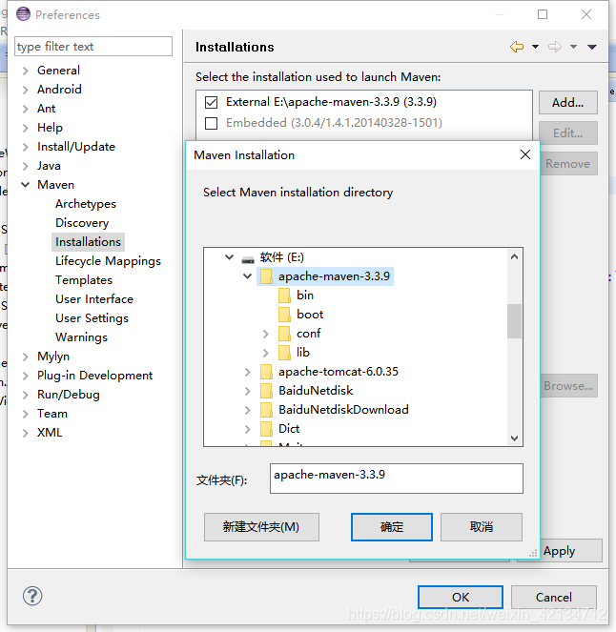Select User Interface under Maven
This screenshot has width=616, height=632.
click(94, 299)
